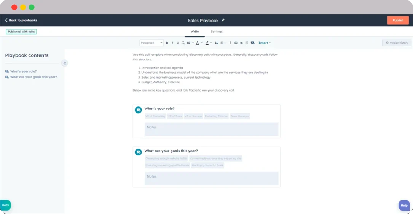Click the red close window button
Viewport: 413px width, 214px height.
pyautogui.click(x=14, y=7)
